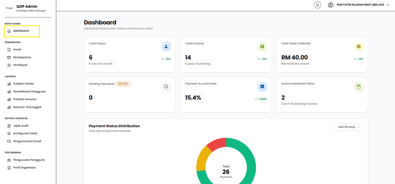Click the notification bell icon
This screenshot has width=395, height=184.
pyautogui.click(x=317, y=5)
